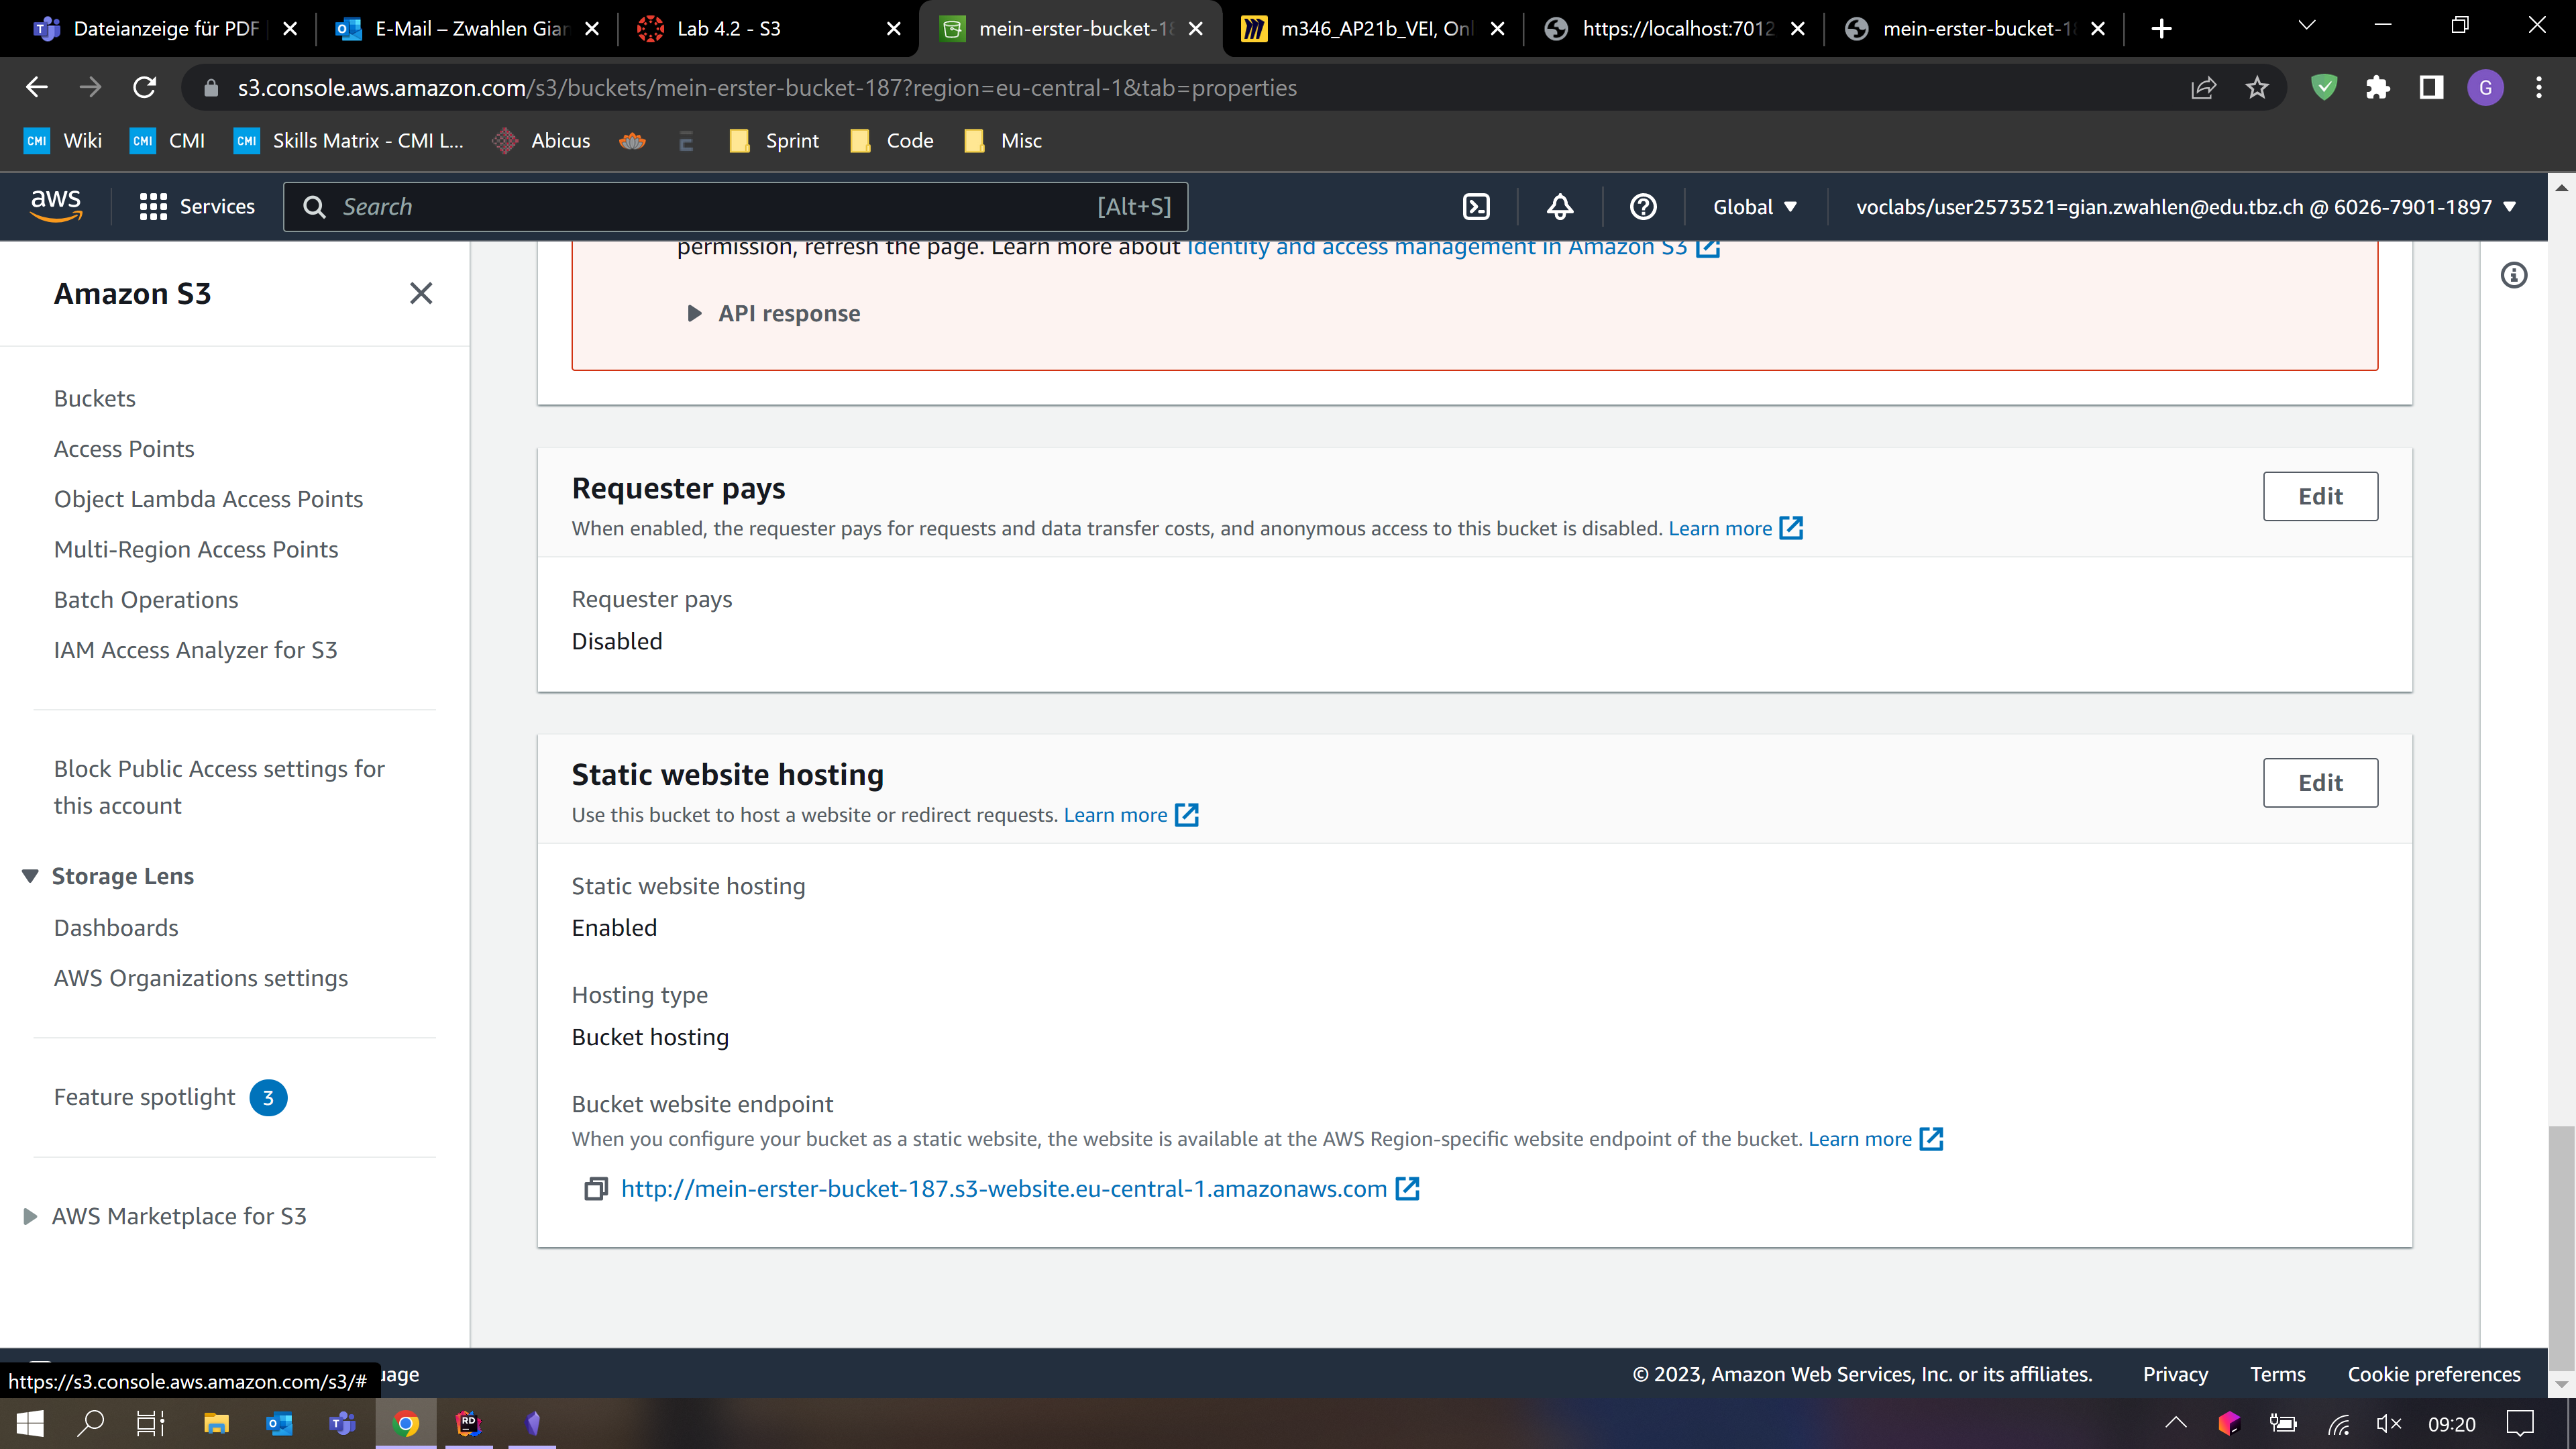Open AWS CloudShell icon in header

[x=1476, y=207]
